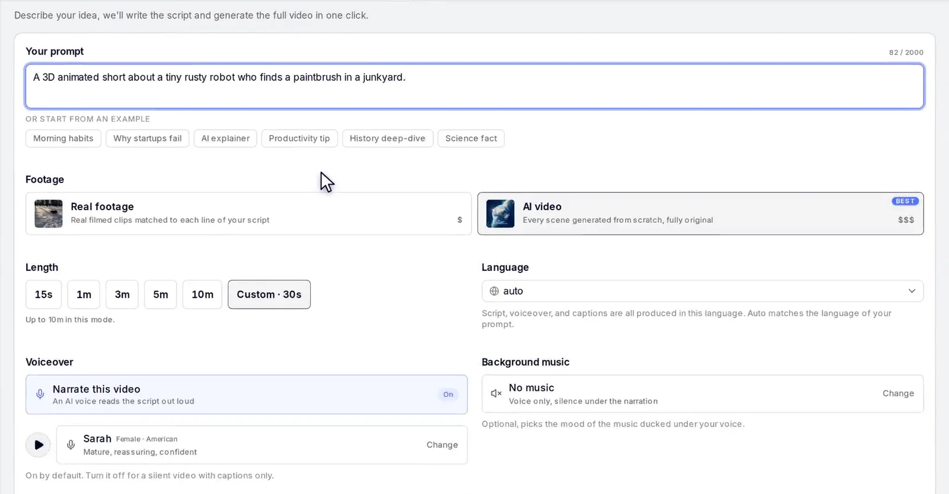949x494 pixels.
Task: Click the AI video thumbnail image
Action: click(x=500, y=213)
